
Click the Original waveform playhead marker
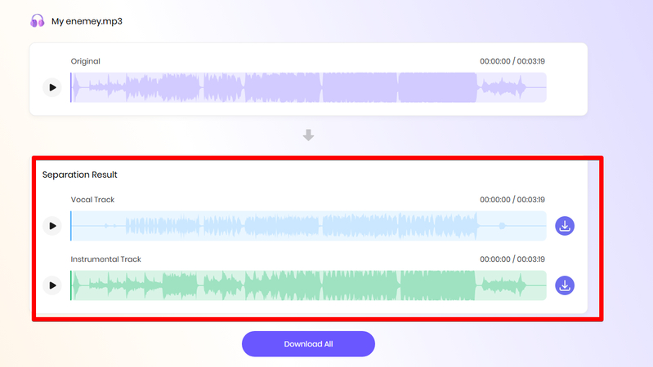point(71,87)
